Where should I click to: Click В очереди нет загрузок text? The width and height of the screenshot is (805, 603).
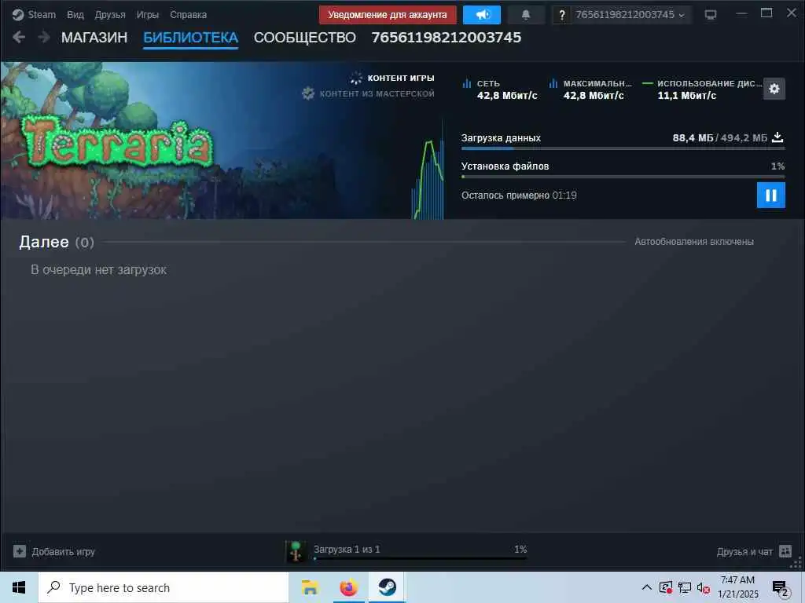point(98,270)
